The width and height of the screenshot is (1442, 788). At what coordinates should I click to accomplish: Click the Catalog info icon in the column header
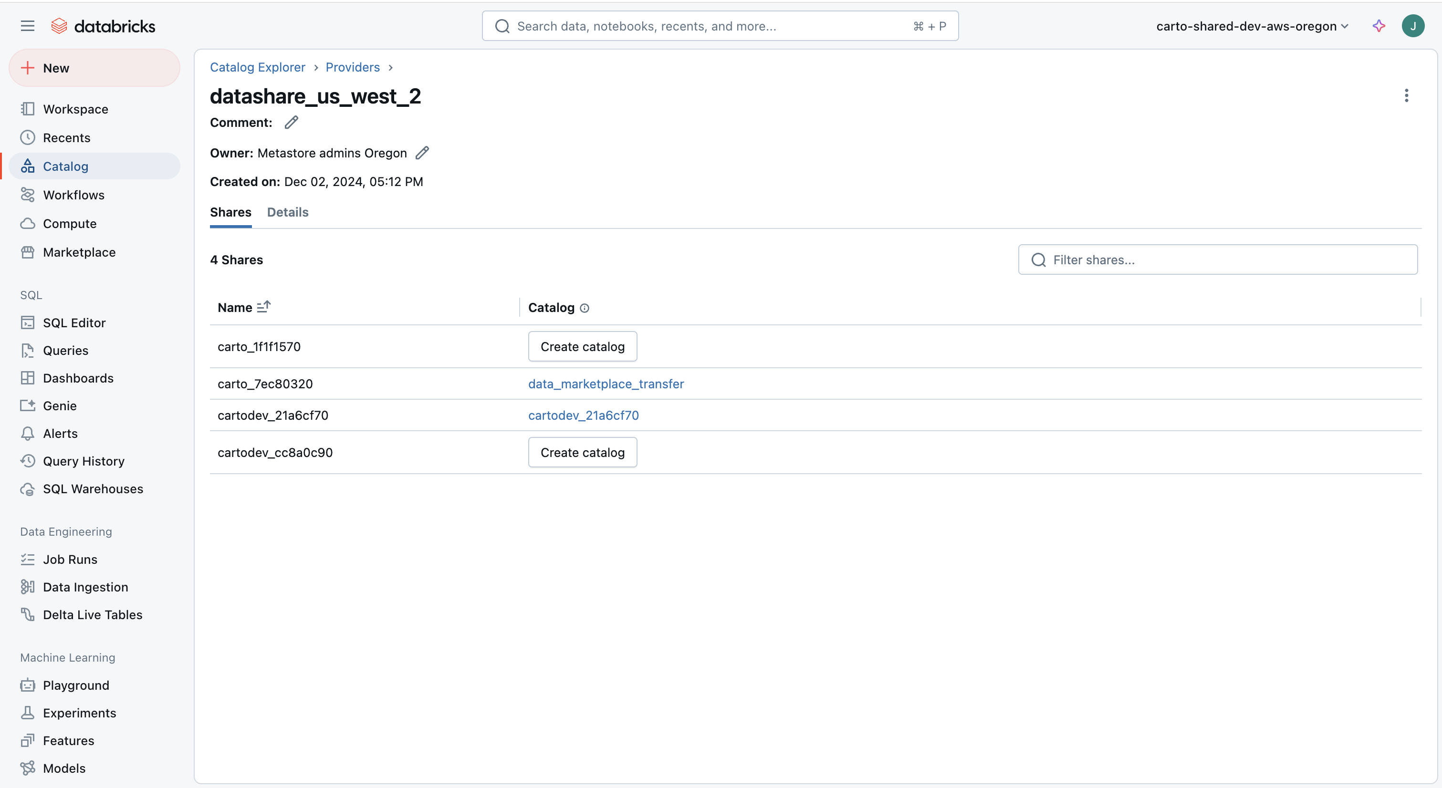585,308
